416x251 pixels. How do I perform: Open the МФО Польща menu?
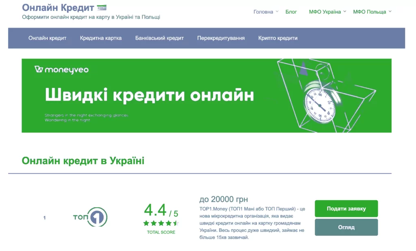[x=369, y=12]
